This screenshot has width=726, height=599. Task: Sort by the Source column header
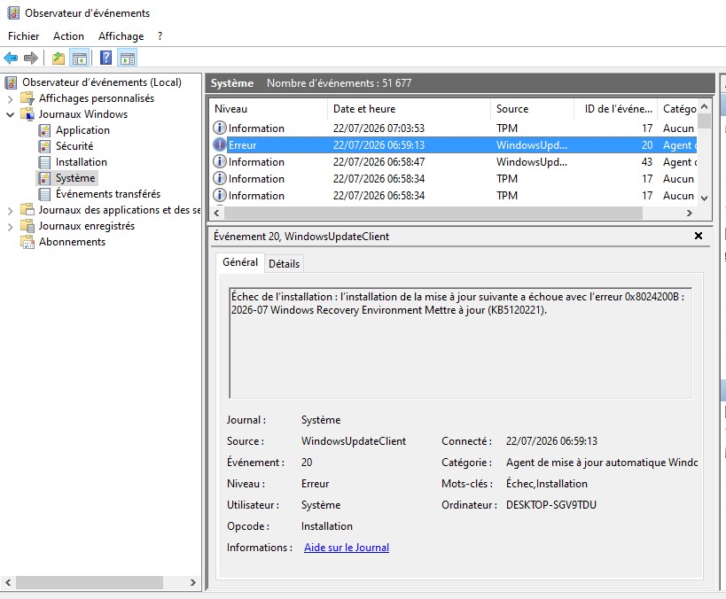point(532,109)
